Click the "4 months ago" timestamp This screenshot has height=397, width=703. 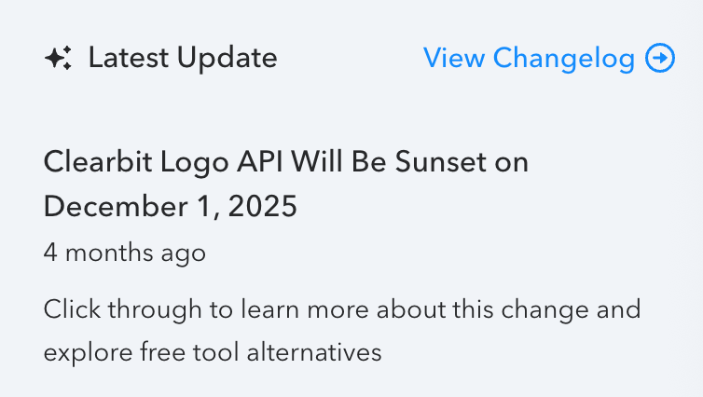click(125, 253)
